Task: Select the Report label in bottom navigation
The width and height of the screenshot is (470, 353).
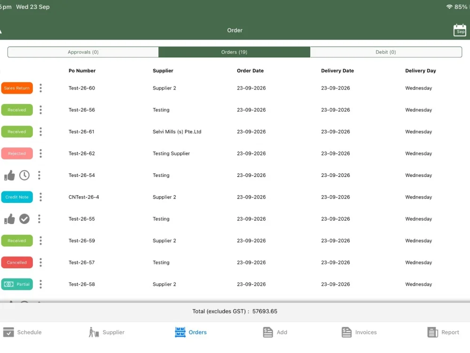Action: coord(450,332)
